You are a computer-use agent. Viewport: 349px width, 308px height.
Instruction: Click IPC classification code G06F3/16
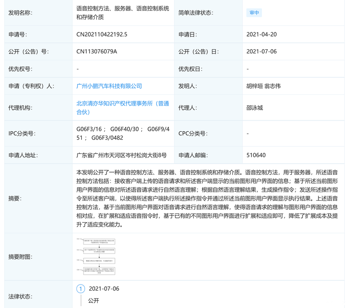coord(89,129)
